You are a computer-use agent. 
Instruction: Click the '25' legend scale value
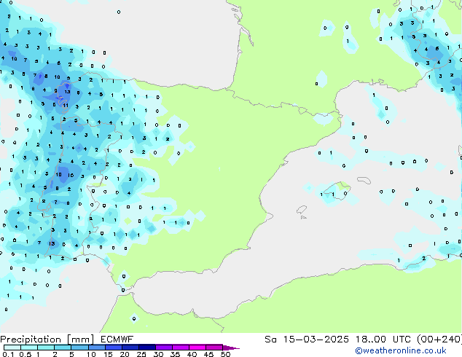tap(141, 354)
